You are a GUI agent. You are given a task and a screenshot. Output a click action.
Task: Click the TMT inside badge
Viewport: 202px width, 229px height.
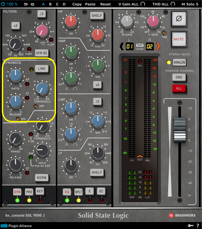[140, 47]
